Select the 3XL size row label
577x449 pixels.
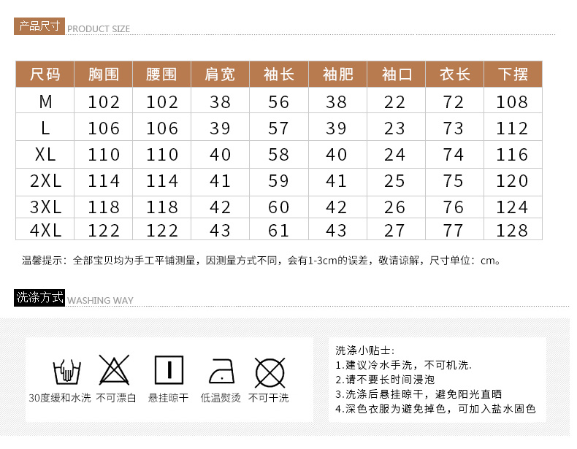click(x=45, y=207)
